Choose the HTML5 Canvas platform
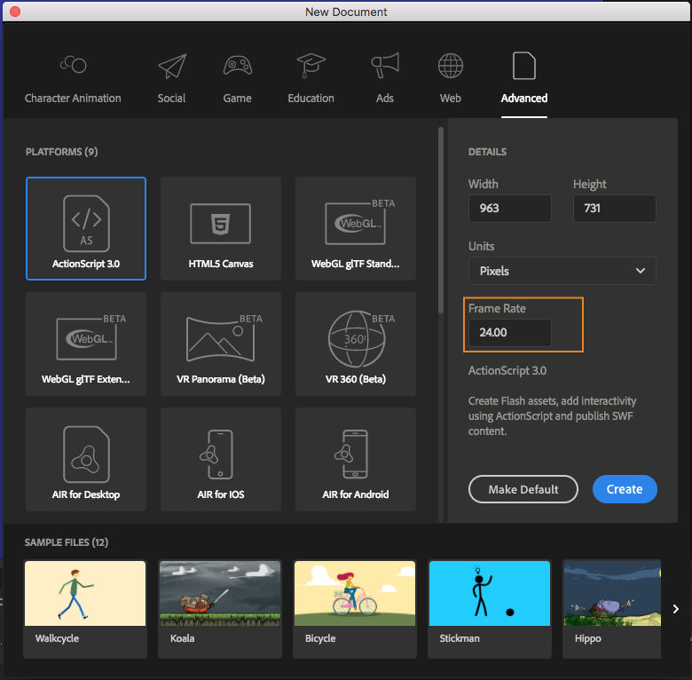Screen dimensions: 692x680 (x=221, y=229)
